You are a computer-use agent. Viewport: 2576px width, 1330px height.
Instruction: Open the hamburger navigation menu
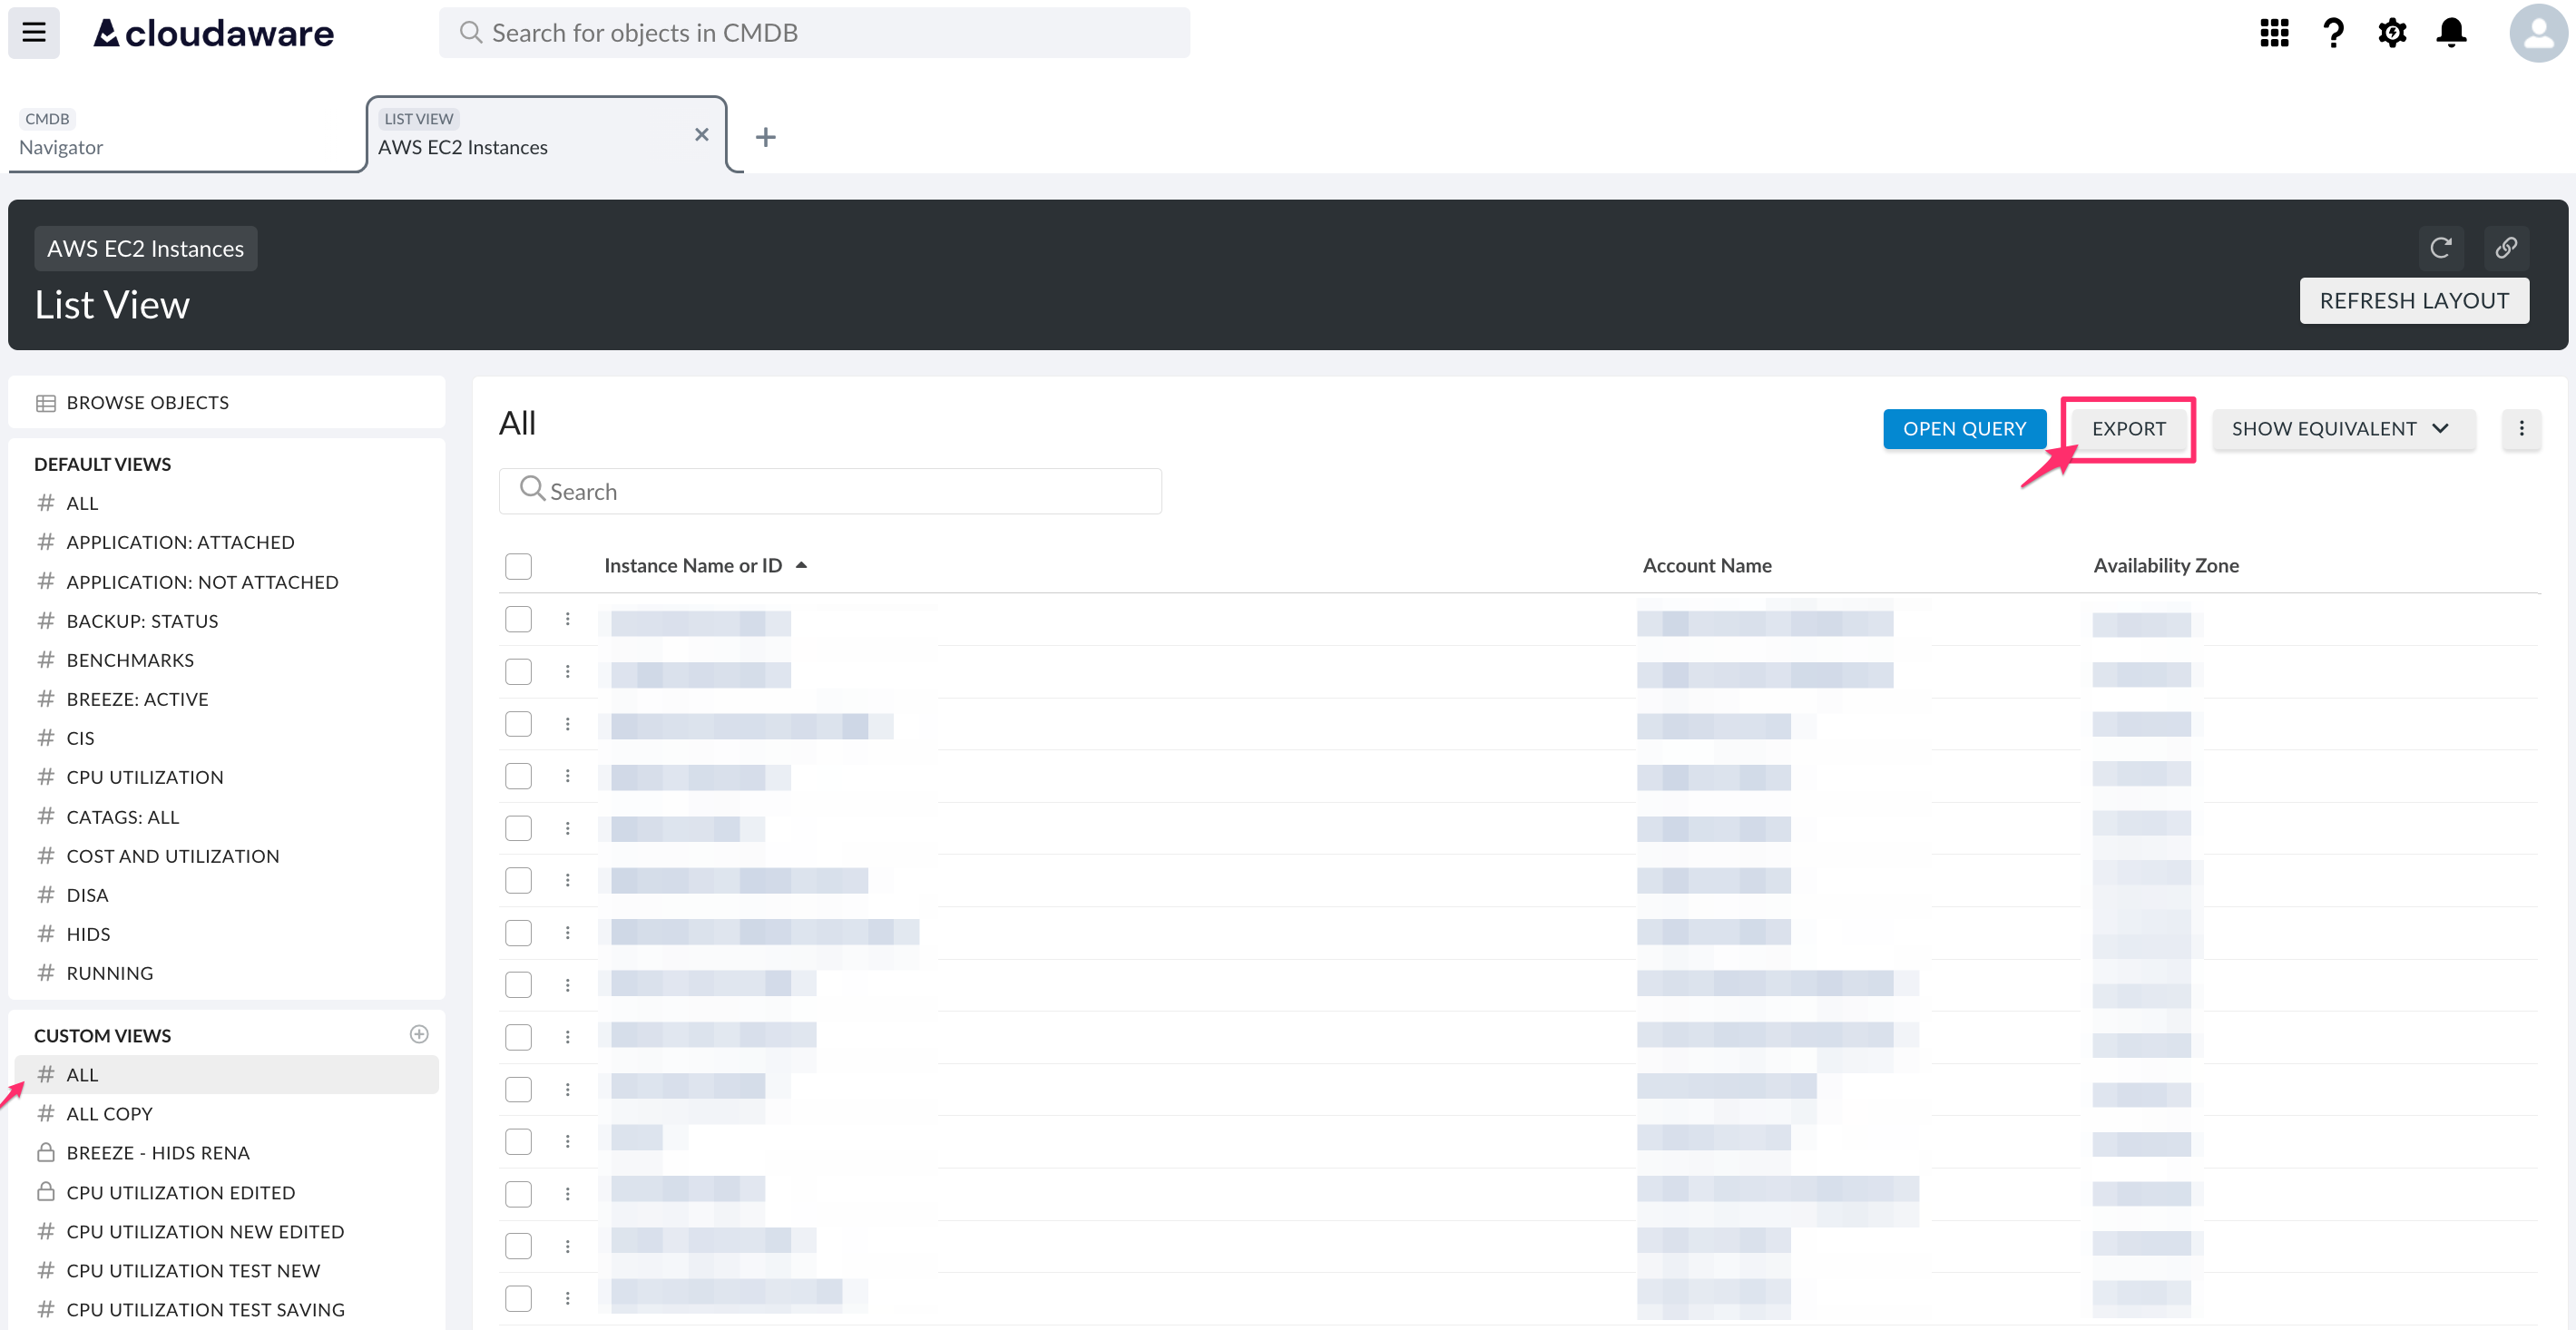(33, 32)
